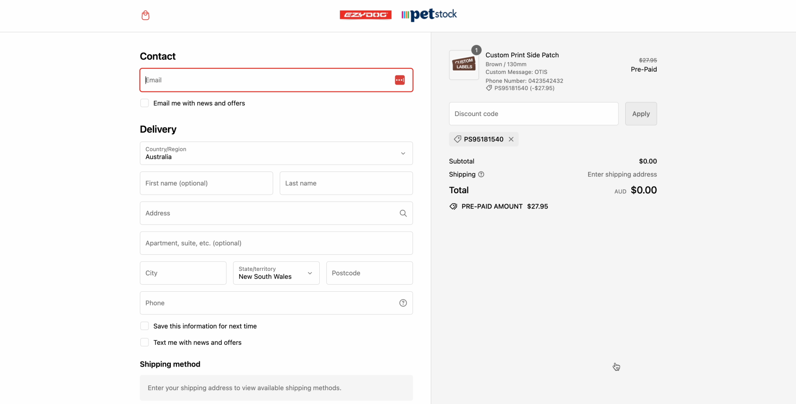Expand the State/territory dropdown

276,273
